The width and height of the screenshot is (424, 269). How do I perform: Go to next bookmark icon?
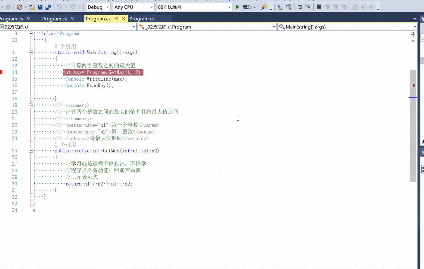click(335, 7)
